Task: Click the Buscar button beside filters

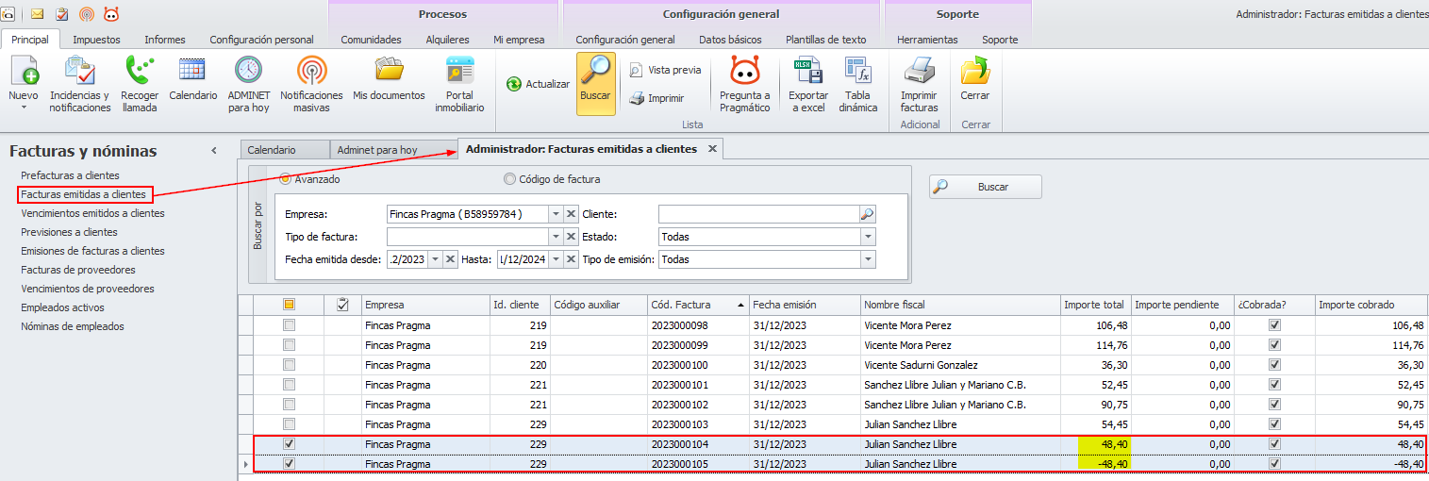Action: tap(986, 187)
